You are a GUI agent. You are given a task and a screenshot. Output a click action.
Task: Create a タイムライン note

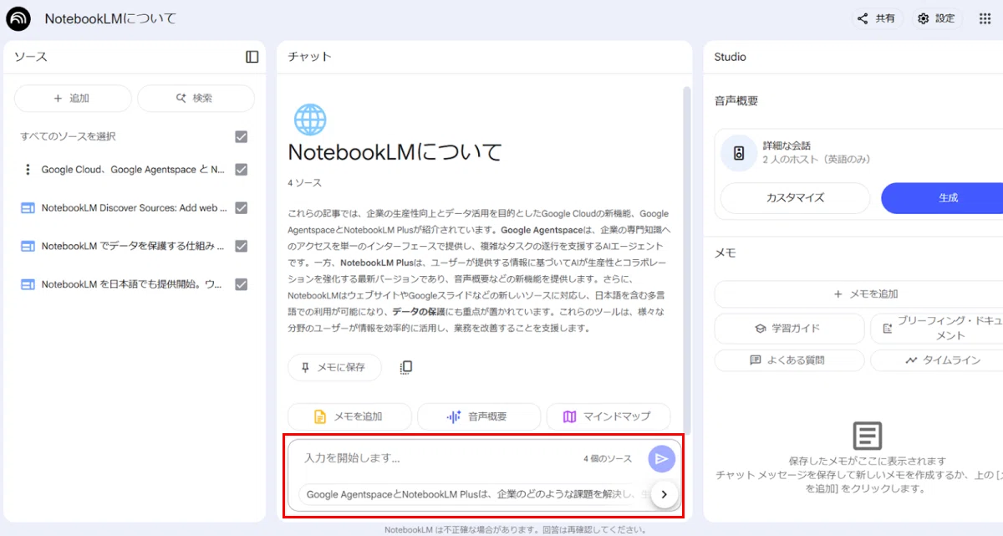coord(937,360)
